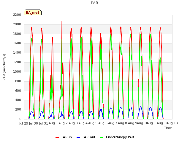Click the Jul 29 x-axis label
The image size is (190, 143).
(24, 123)
